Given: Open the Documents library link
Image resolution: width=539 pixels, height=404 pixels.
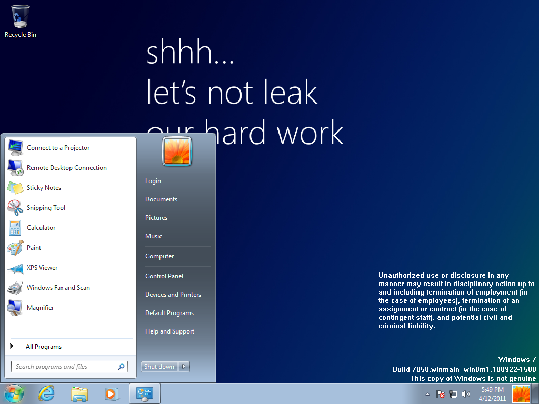Looking at the screenshot, I should coord(161,199).
